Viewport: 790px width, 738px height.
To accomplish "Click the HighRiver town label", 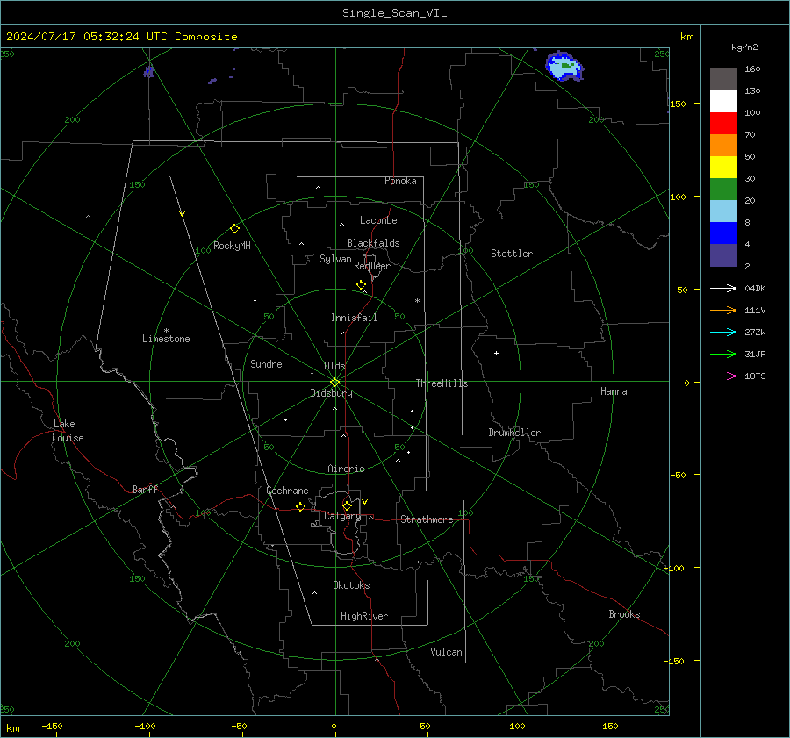I will point(364,616).
